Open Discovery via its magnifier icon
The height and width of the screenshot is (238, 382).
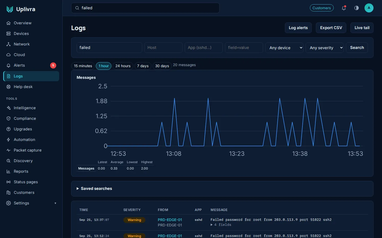pos(8,161)
